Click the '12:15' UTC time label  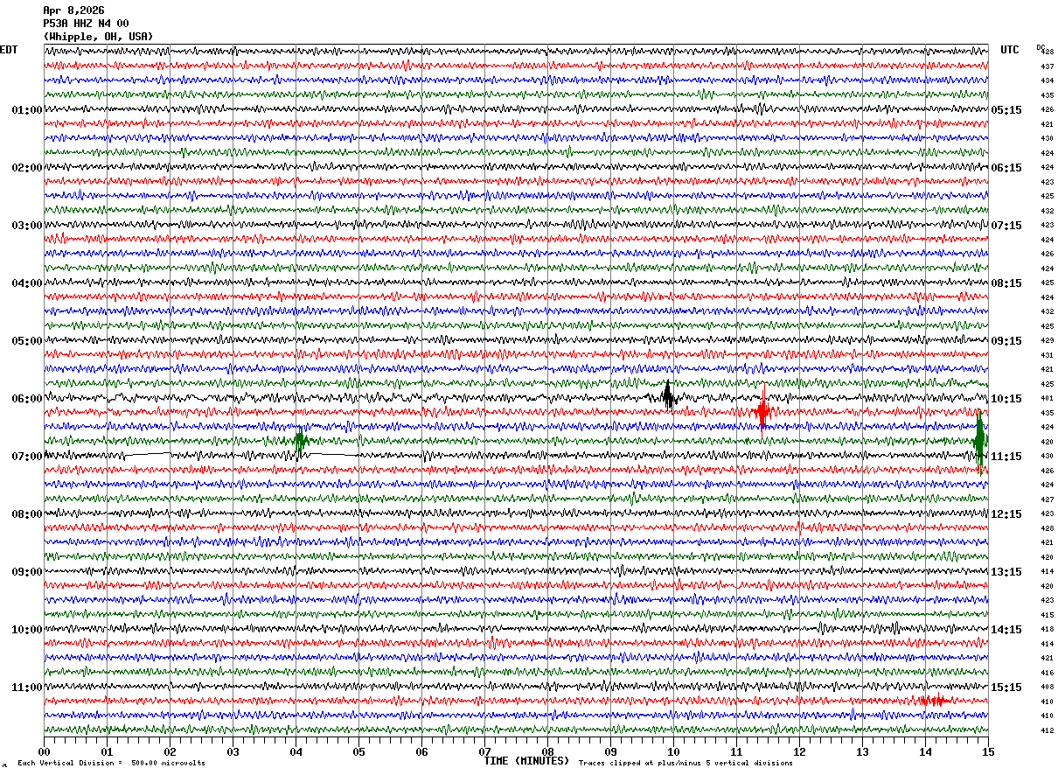point(1006,514)
